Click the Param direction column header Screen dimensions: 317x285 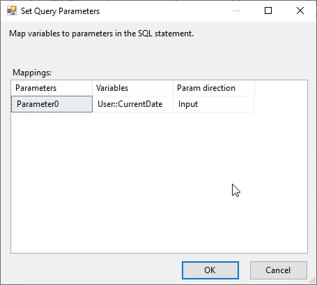pos(214,88)
